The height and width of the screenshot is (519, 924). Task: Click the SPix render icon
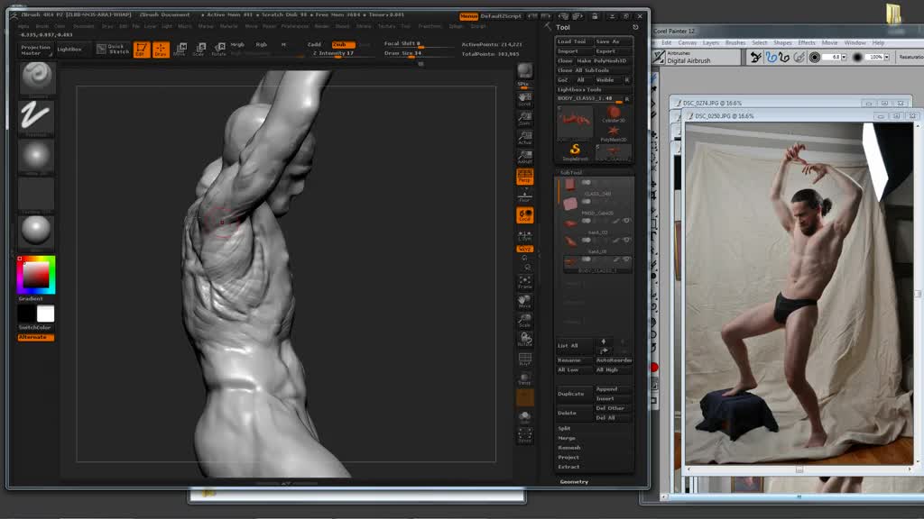(524, 74)
